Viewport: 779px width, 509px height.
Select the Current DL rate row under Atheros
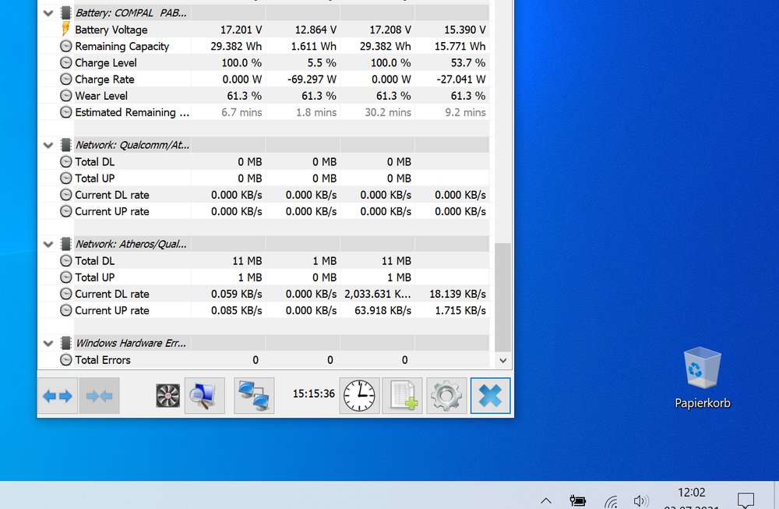pyautogui.click(x=111, y=294)
